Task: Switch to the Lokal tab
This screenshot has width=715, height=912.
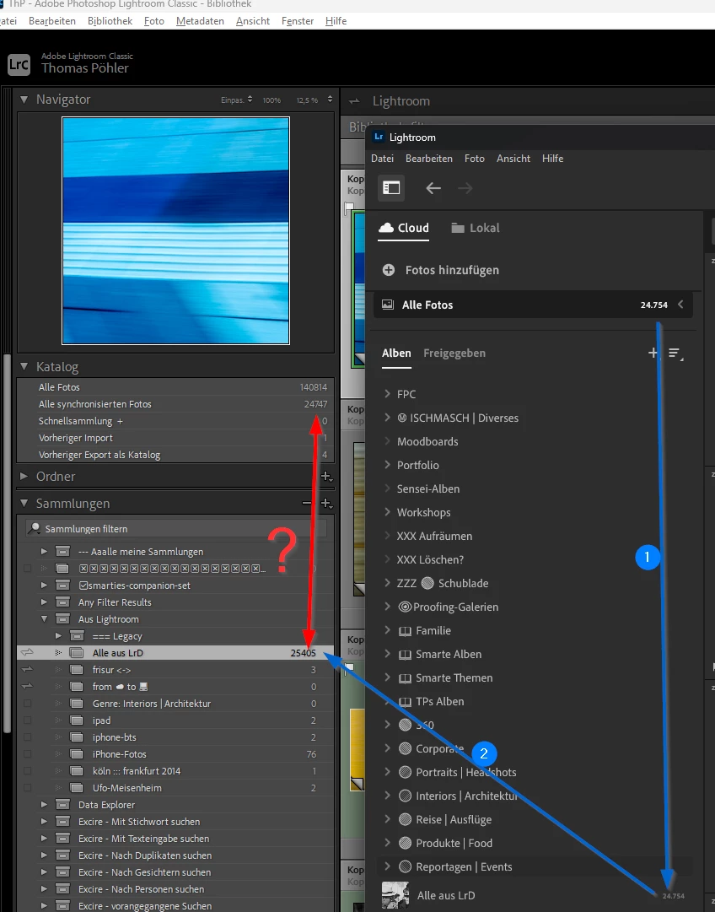Action: pyautogui.click(x=476, y=228)
